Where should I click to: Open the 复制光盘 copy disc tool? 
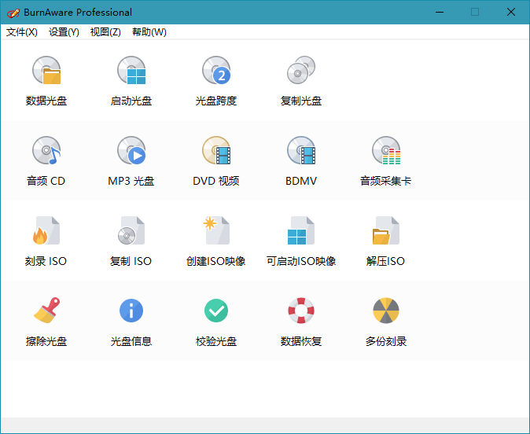301,72
